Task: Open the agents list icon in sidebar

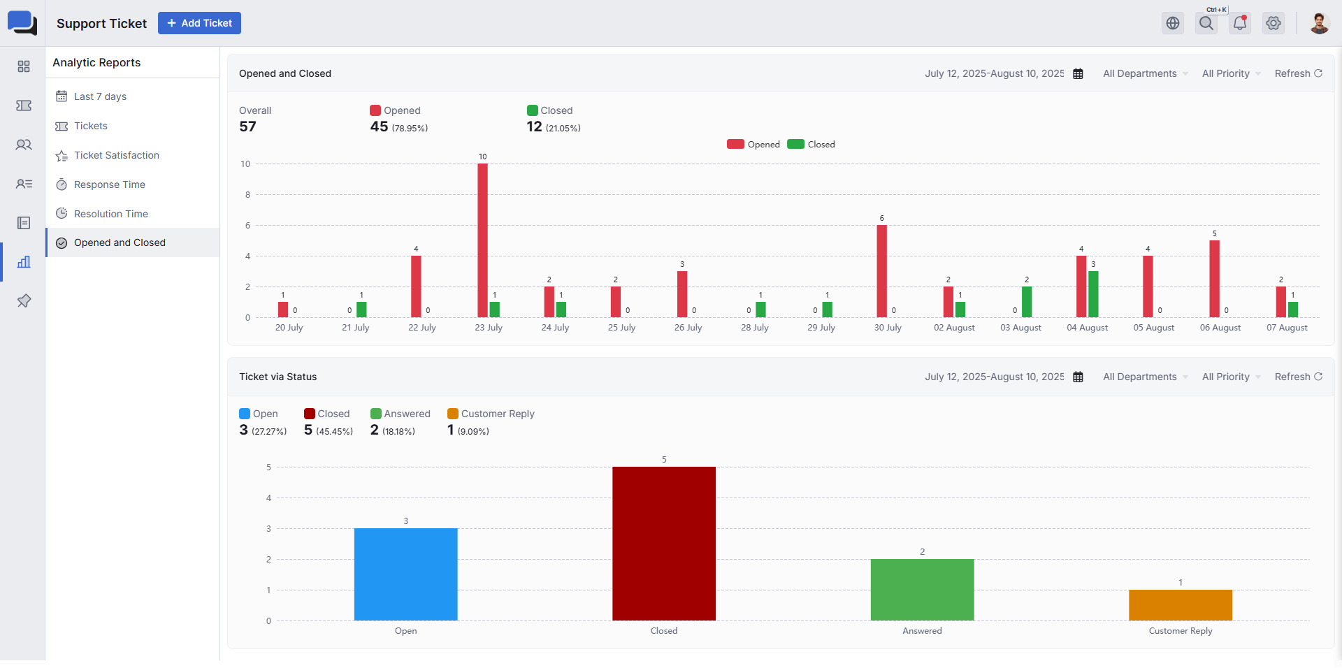Action: click(24, 184)
